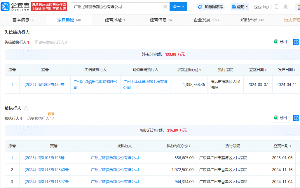Screen dimensions: 300x188
Task: Click the info icon next to 被执行人
Action: [x=26, y=108]
